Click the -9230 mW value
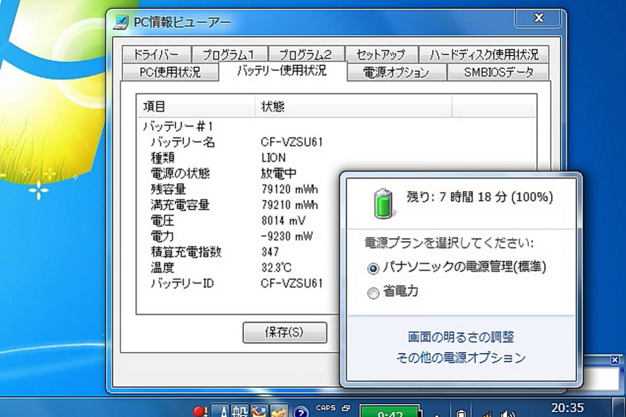Image resolution: width=626 pixels, height=417 pixels. (286, 236)
